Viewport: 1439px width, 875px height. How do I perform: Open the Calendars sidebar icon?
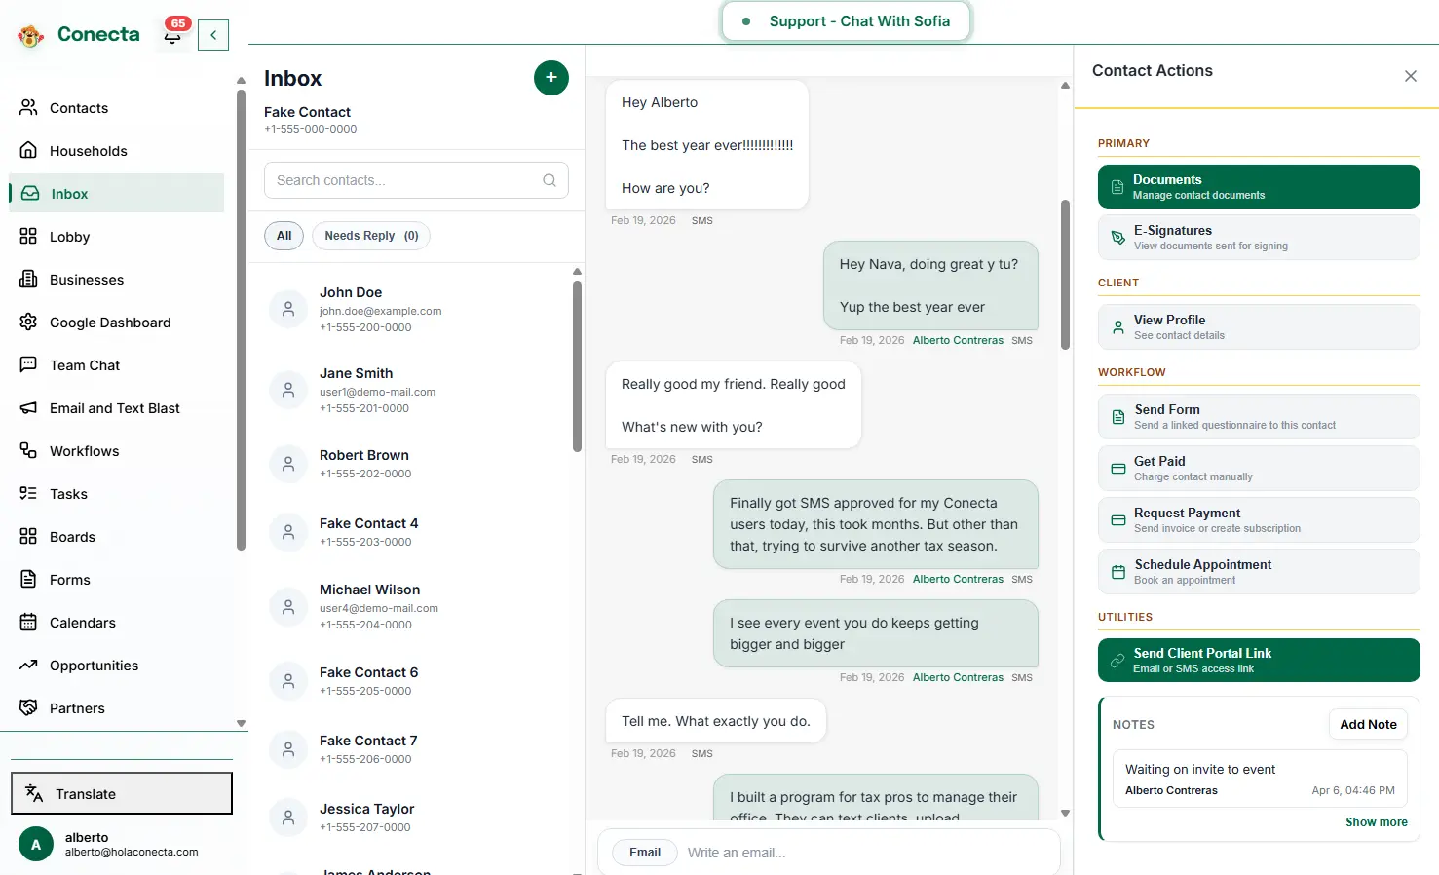click(28, 623)
